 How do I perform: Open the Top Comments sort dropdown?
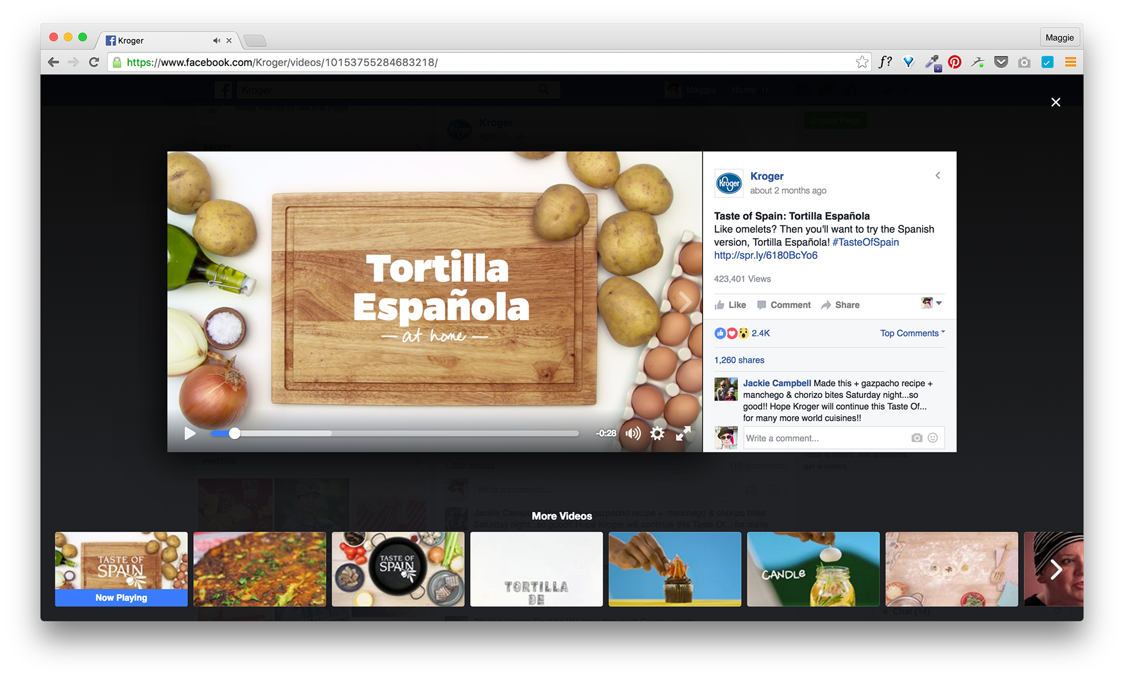pyautogui.click(x=913, y=333)
